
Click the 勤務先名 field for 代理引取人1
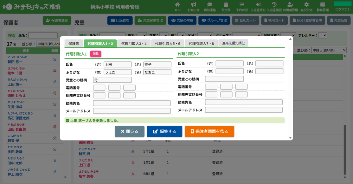(x=132, y=103)
